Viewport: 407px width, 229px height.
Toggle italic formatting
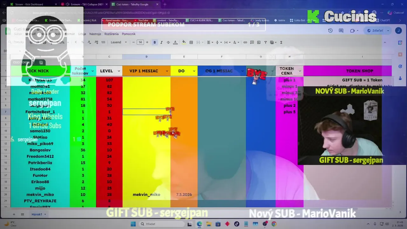[161, 42]
